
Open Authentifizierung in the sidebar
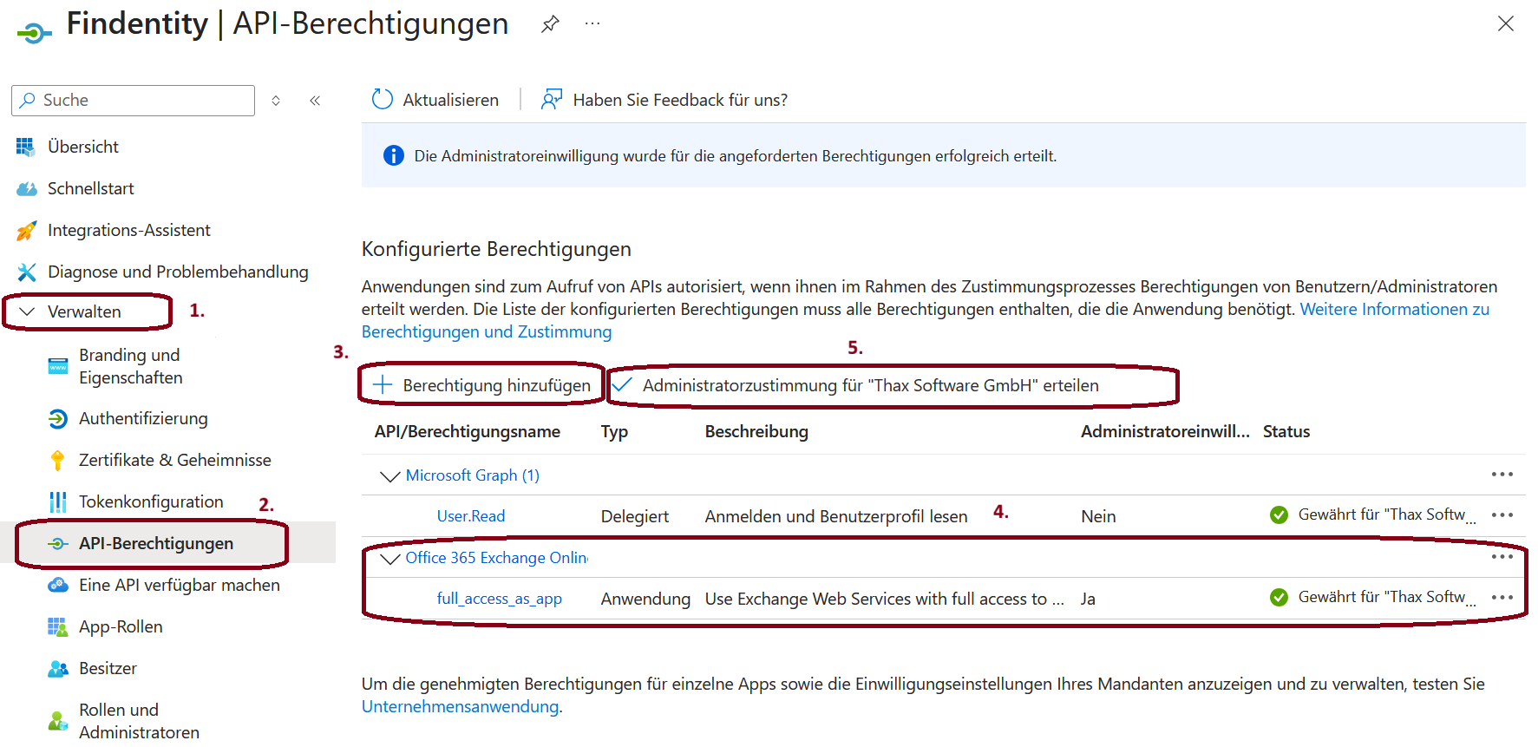pyautogui.click(x=143, y=418)
